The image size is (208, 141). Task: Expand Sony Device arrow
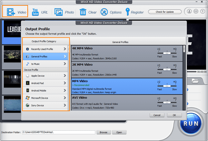click(65, 105)
